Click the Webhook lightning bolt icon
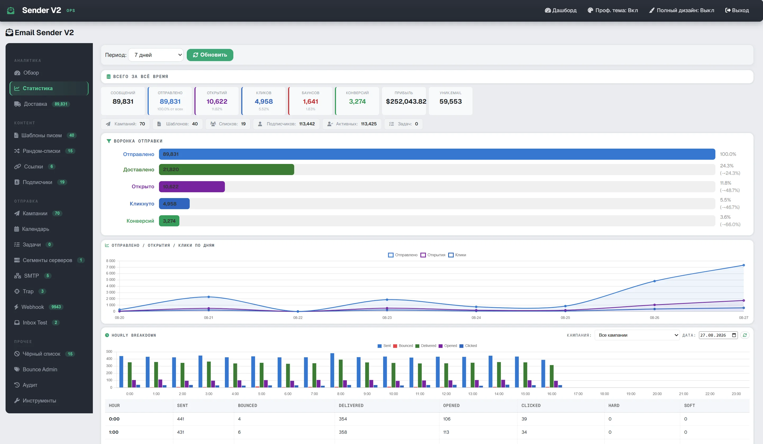The width and height of the screenshot is (763, 444). 16,307
